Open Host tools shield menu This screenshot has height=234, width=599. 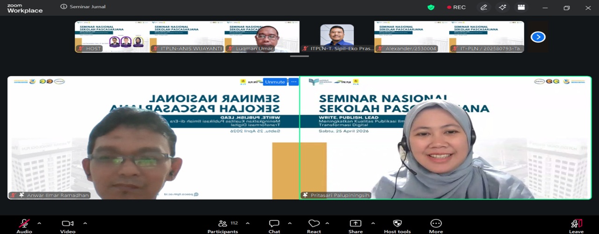click(397, 224)
